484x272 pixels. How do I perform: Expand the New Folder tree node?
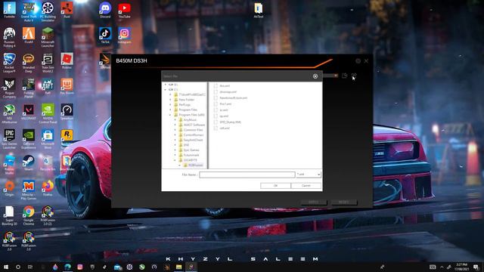pyautogui.click(x=170, y=100)
